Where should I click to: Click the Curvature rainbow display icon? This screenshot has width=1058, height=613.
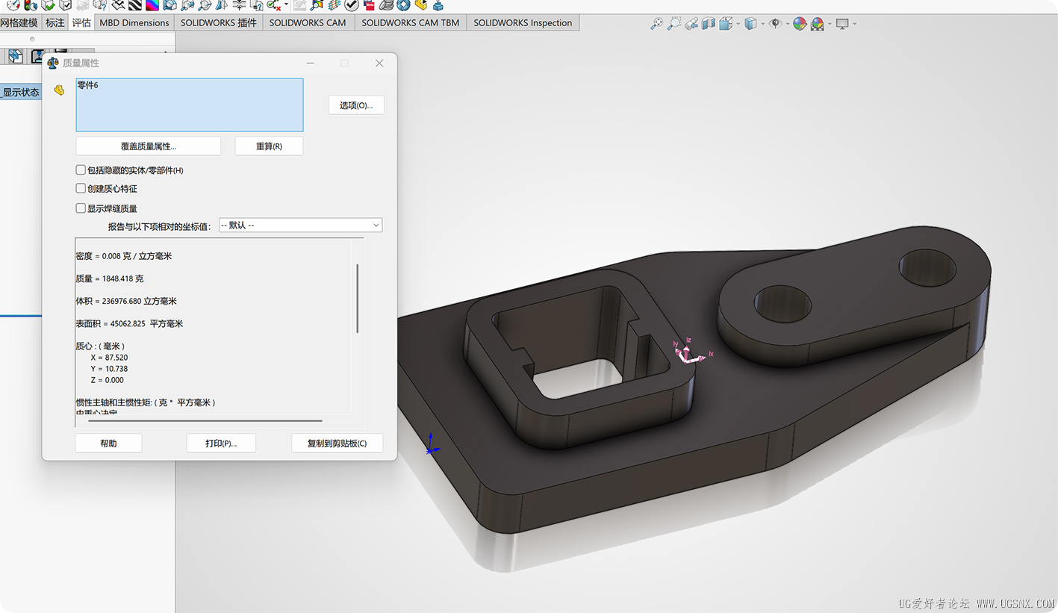pyautogui.click(x=152, y=5)
